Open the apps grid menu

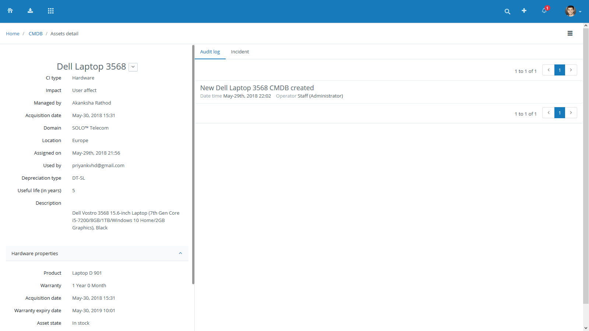point(51,11)
